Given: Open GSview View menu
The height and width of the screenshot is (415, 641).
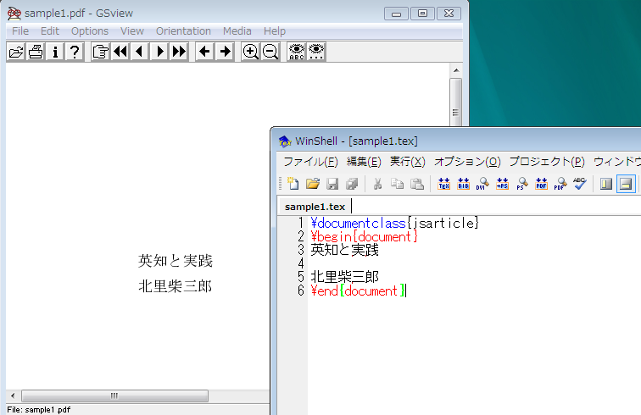Looking at the screenshot, I should (x=132, y=31).
